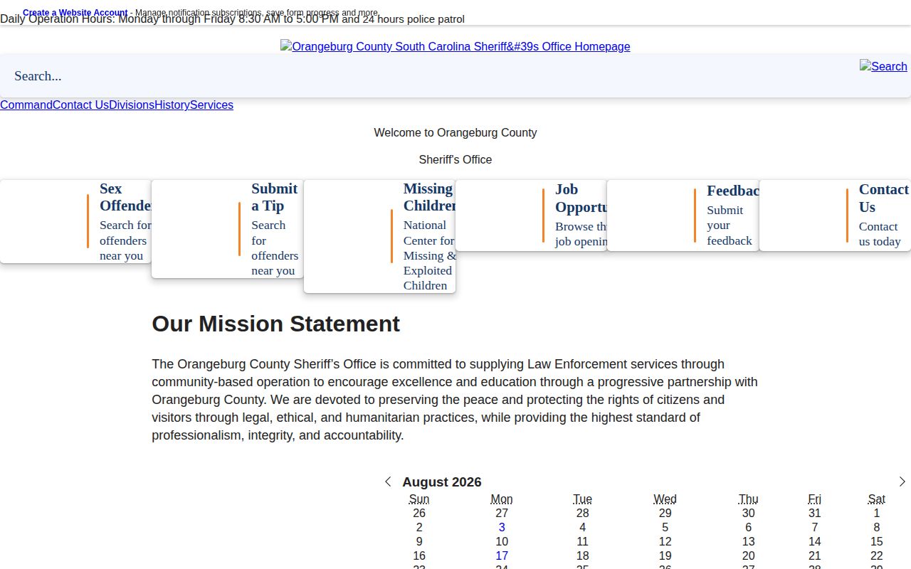
Task: Click calendar date 15
Action: (x=876, y=541)
